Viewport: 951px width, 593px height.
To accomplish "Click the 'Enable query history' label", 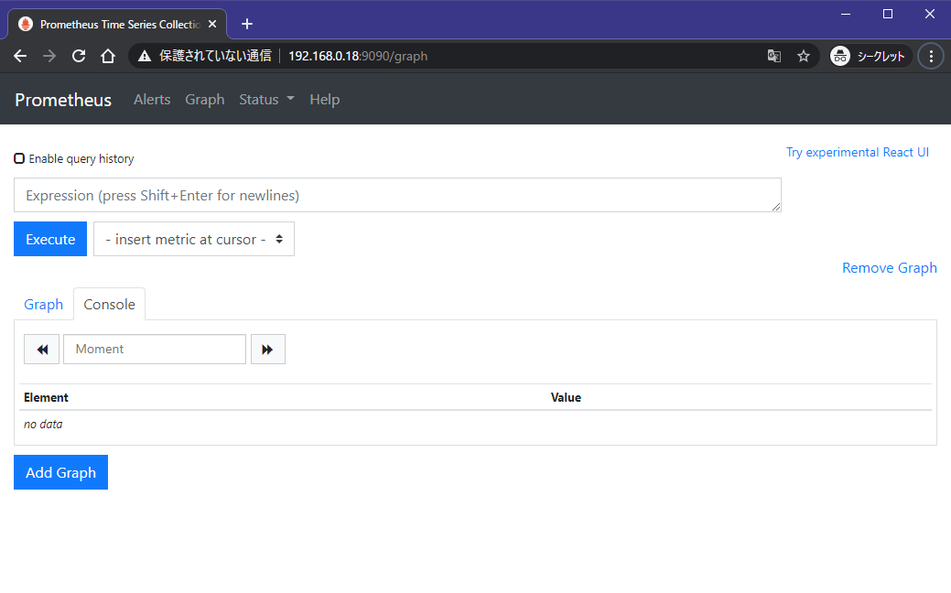I will point(81,159).
